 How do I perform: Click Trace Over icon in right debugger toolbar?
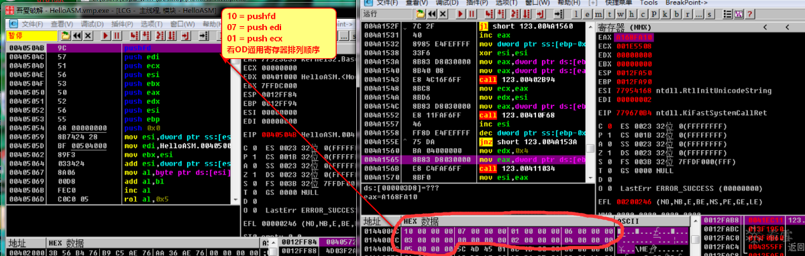(x=526, y=14)
